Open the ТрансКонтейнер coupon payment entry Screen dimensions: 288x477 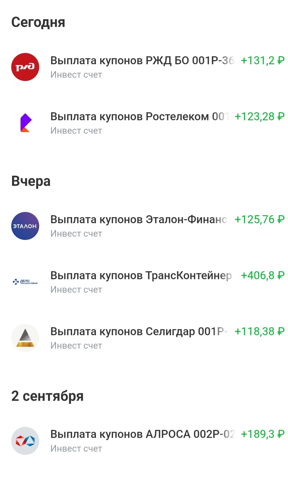(144, 282)
